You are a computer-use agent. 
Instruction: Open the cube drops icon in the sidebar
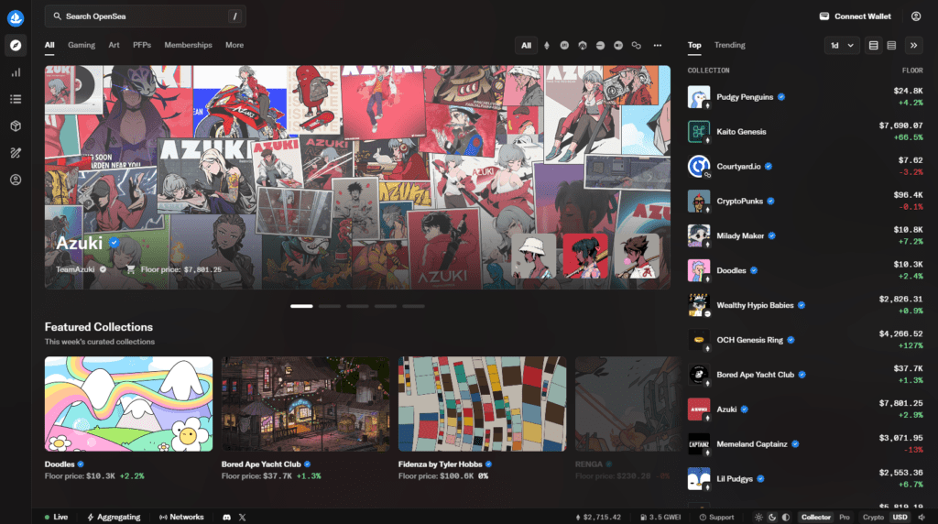(16, 126)
